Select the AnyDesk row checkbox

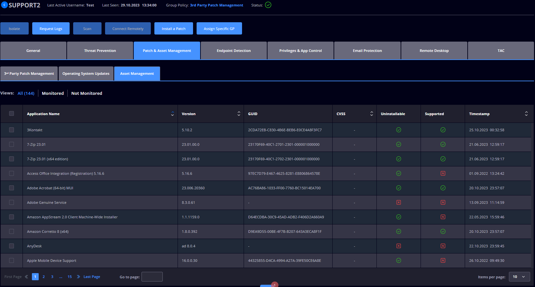tap(12, 246)
